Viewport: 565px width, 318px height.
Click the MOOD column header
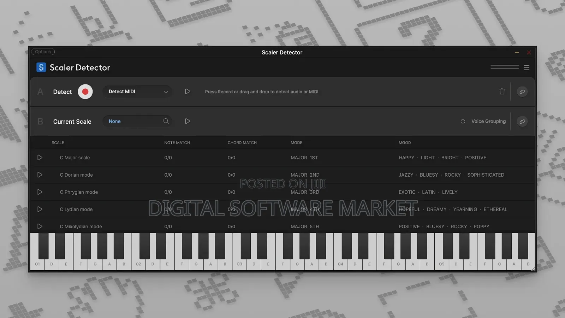[405, 143]
